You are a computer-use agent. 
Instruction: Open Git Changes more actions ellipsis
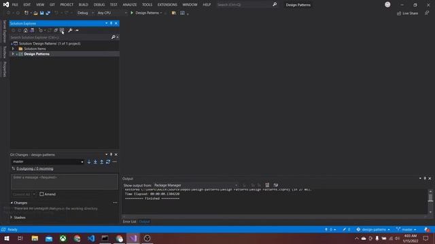point(115,162)
